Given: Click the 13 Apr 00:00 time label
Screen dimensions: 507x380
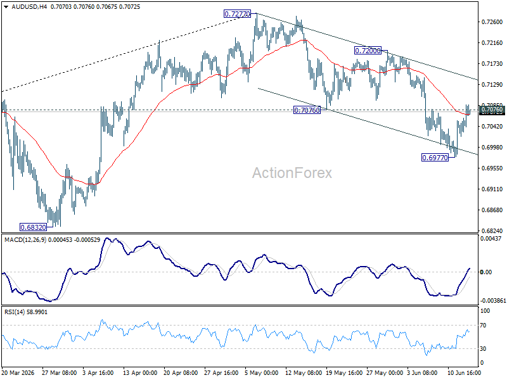Looking at the screenshot, I should pyautogui.click(x=140, y=373).
